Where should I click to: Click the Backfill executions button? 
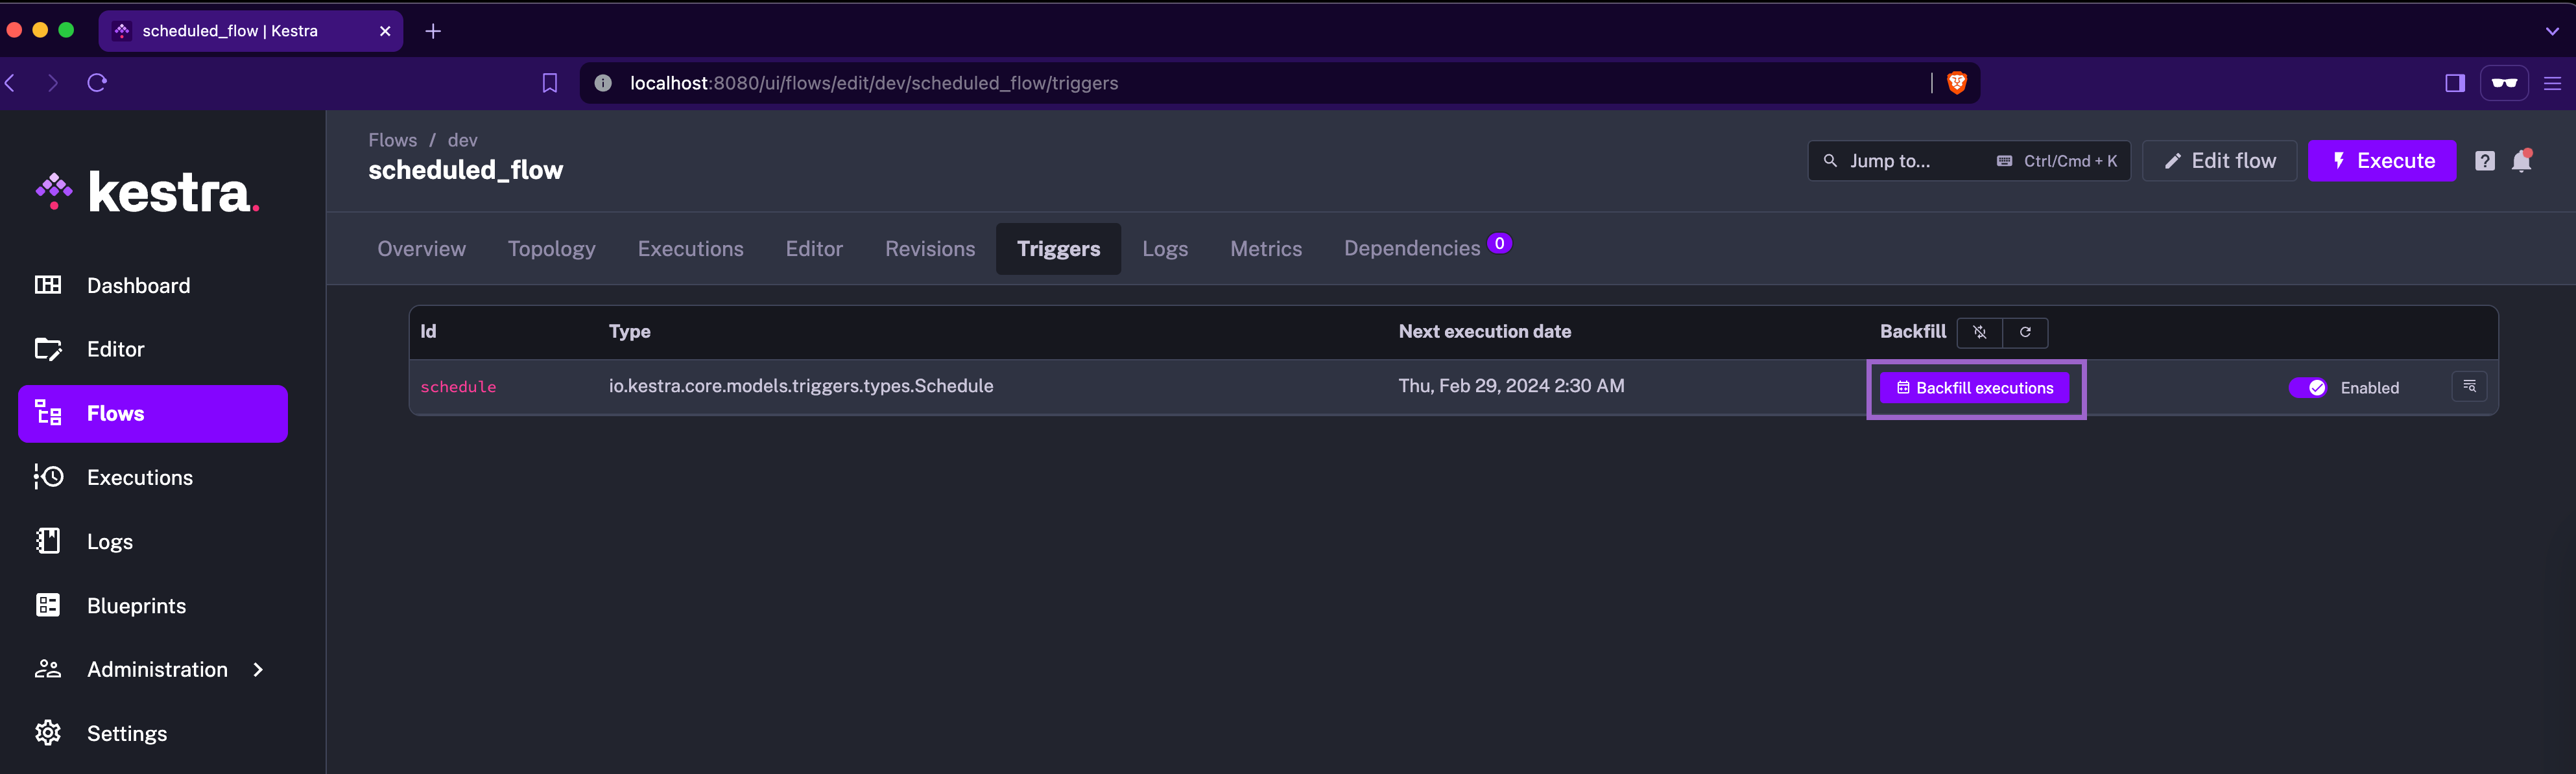tap(1974, 388)
